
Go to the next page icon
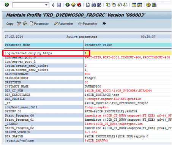120,5
